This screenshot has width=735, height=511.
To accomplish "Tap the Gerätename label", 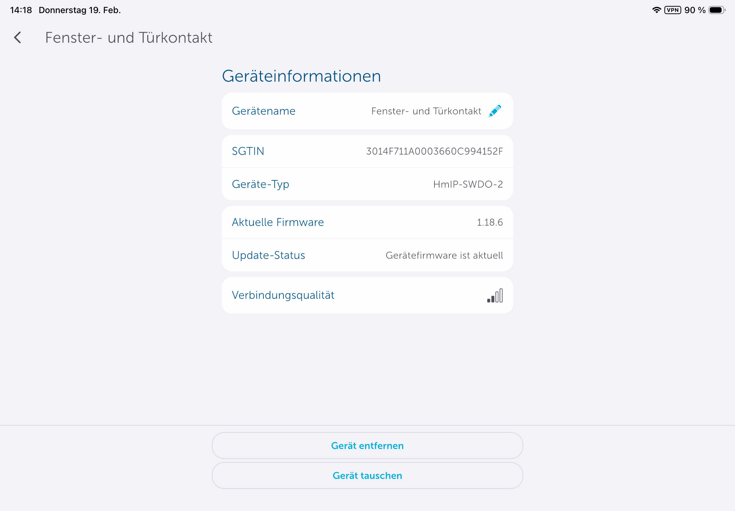I will [263, 111].
